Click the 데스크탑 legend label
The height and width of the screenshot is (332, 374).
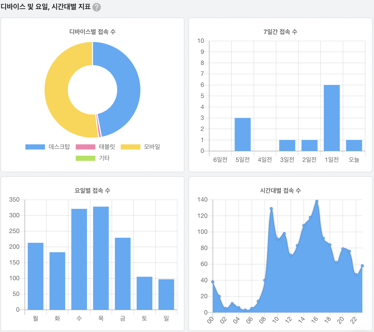pyautogui.click(x=59, y=147)
